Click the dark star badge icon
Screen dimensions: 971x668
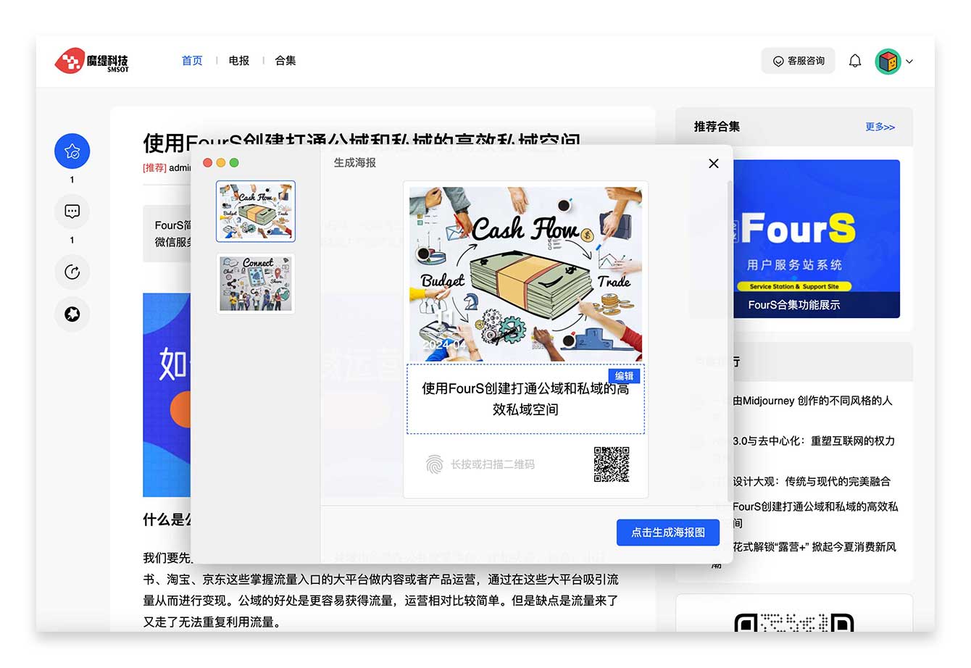pyautogui.click(x=72, y=314)
